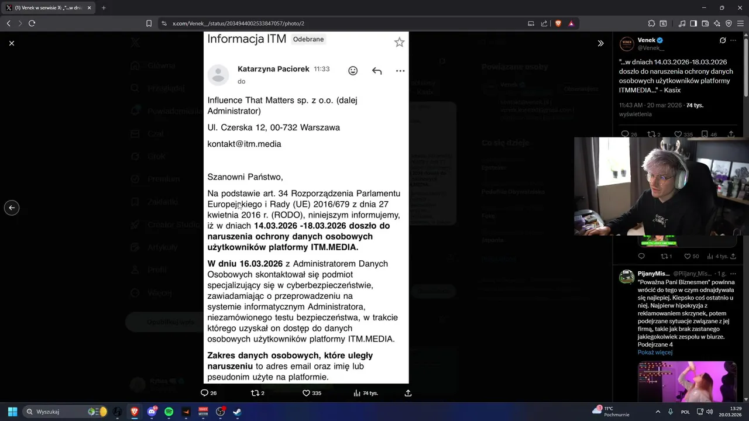This screenshot has height=421, width=749.
Task: Click the repost icon on the reply with 50 likes
Action: click(x=666, y=256)
